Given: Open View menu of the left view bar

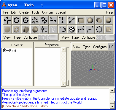Looking at the screenshot, I should (7, 37).
